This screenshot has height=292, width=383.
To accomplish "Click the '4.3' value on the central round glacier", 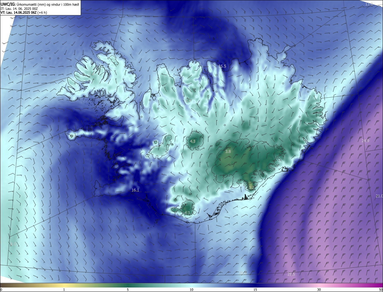I will pyautogui.click(x=193, y=141).
